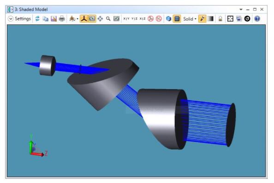Viewport: 274px width, 183px height.
Task: Switch to the X|Y view
Action: pos(126,19)
